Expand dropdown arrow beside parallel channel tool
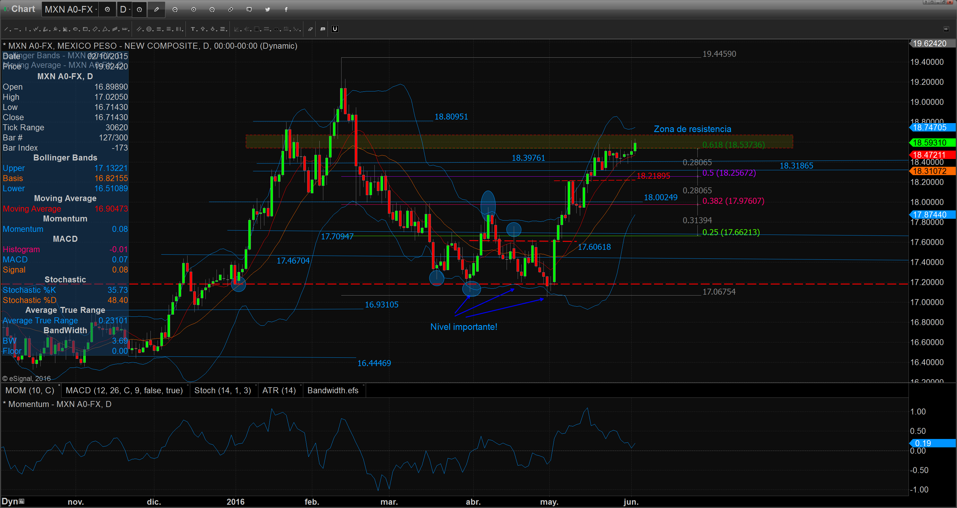 point(143,31)
